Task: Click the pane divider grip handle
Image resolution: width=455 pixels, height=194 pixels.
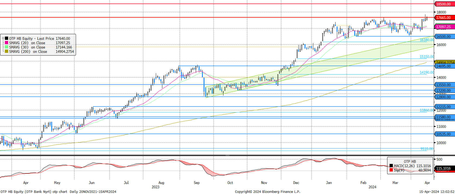Action: (x=227, y=156)
